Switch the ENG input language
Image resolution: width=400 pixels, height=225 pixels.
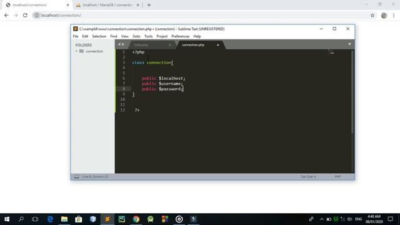coord(358,219)
